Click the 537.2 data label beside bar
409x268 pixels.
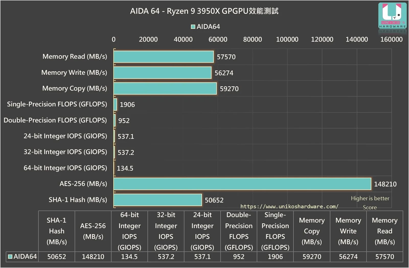point(126,152)
